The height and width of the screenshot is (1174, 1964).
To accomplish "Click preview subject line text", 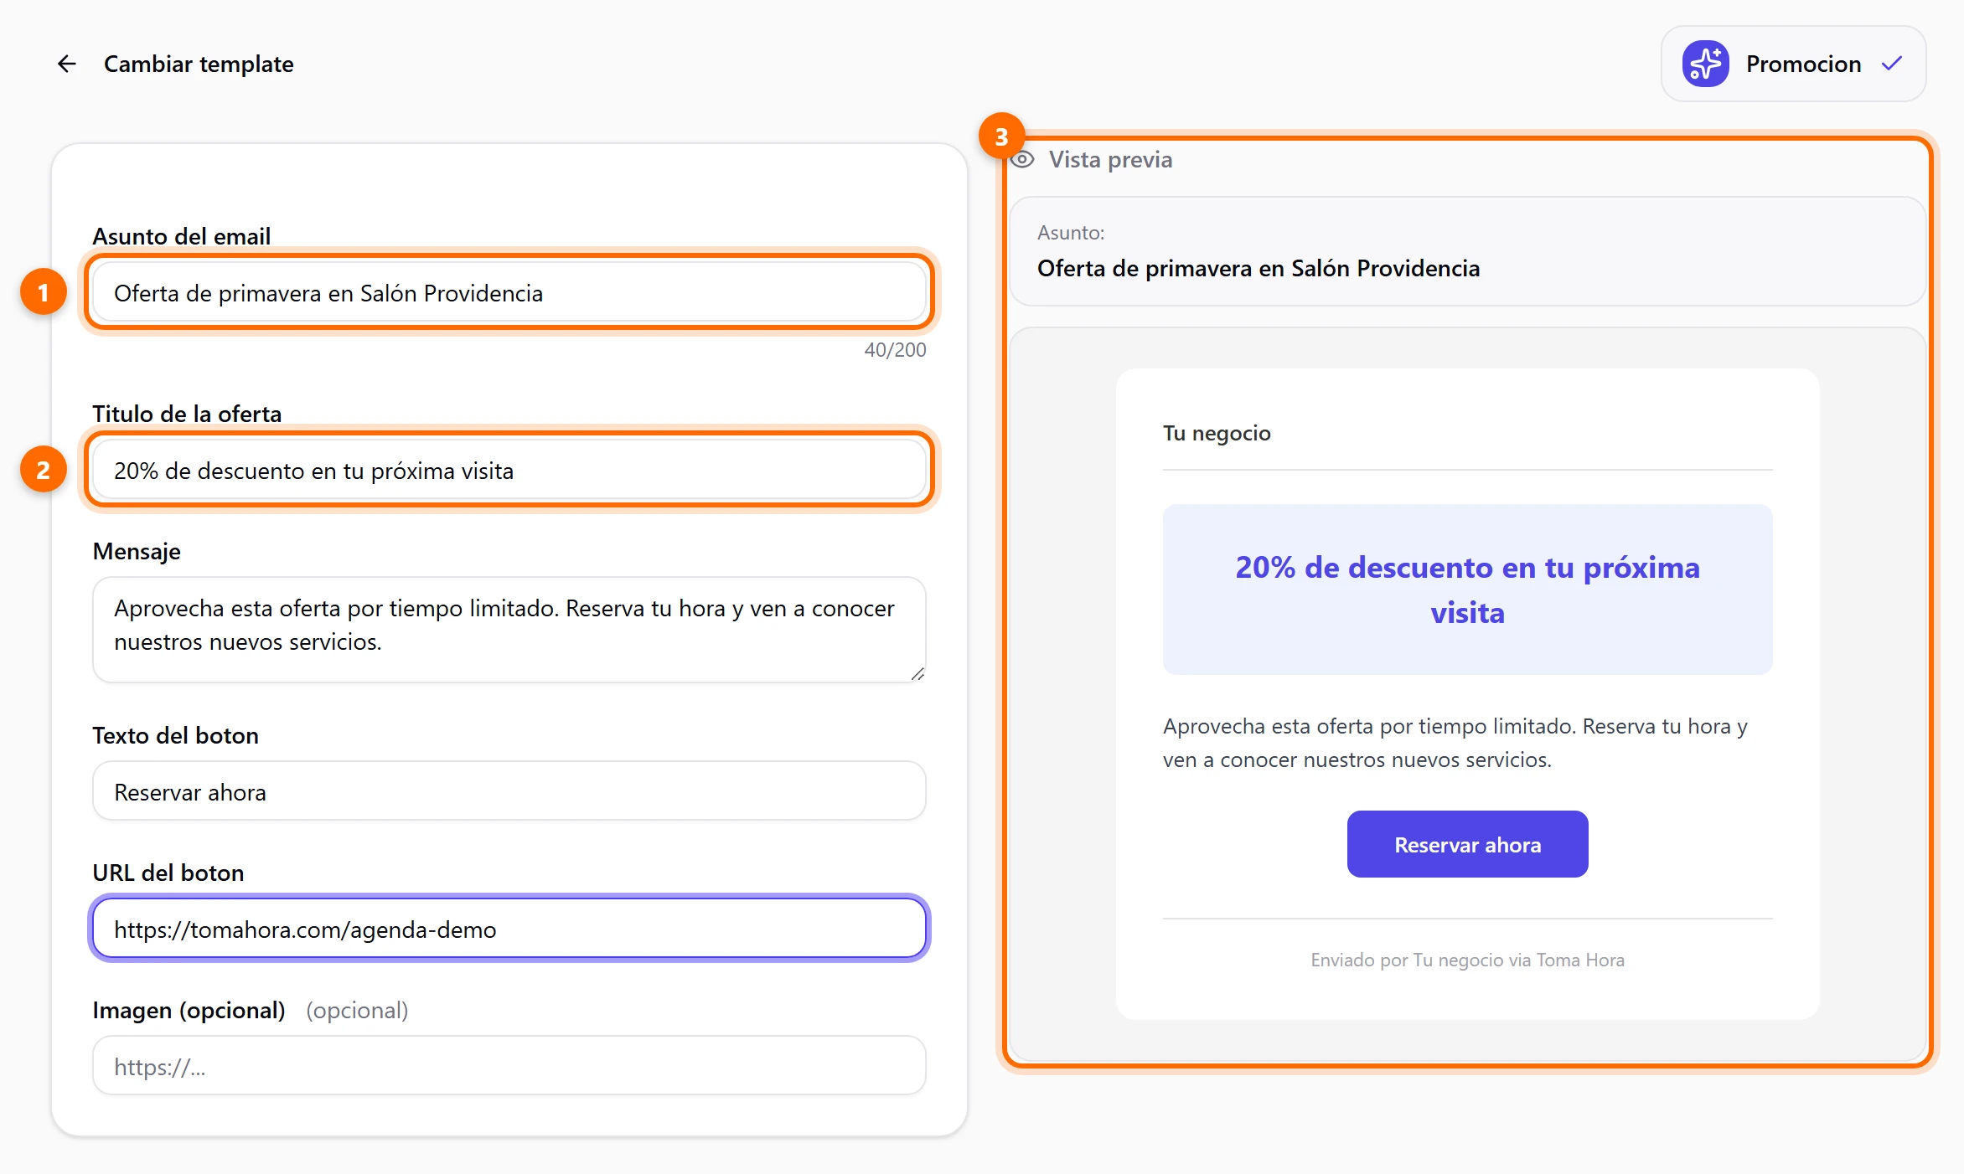I will click(1259, 268).
